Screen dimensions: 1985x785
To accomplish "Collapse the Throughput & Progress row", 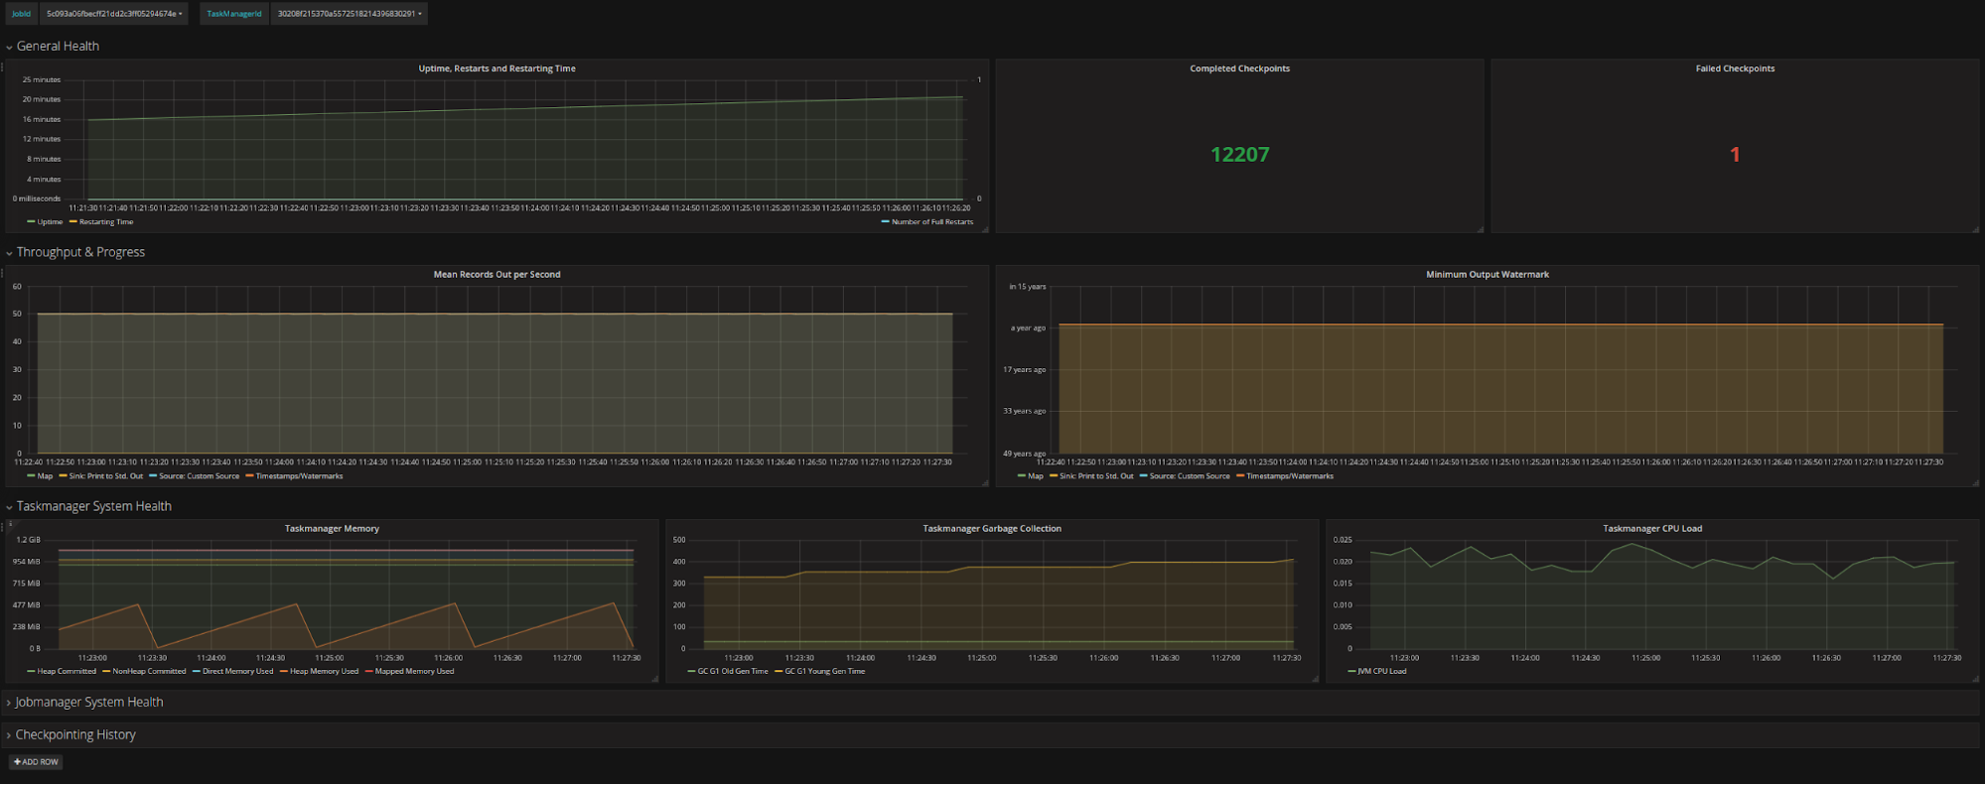I will pos(9,253).
